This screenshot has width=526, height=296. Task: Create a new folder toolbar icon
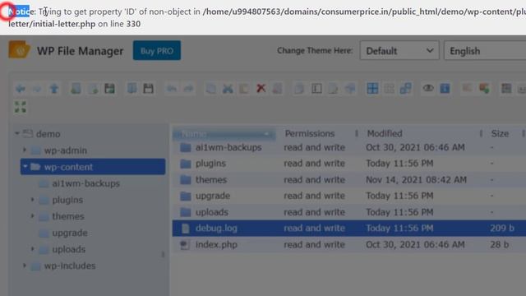[76, 89]
